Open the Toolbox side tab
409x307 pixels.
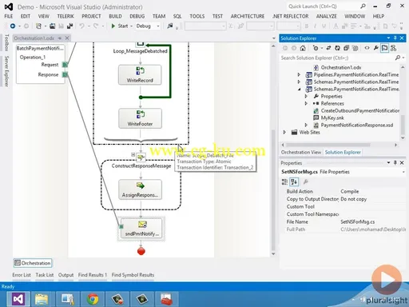(7, 42)
